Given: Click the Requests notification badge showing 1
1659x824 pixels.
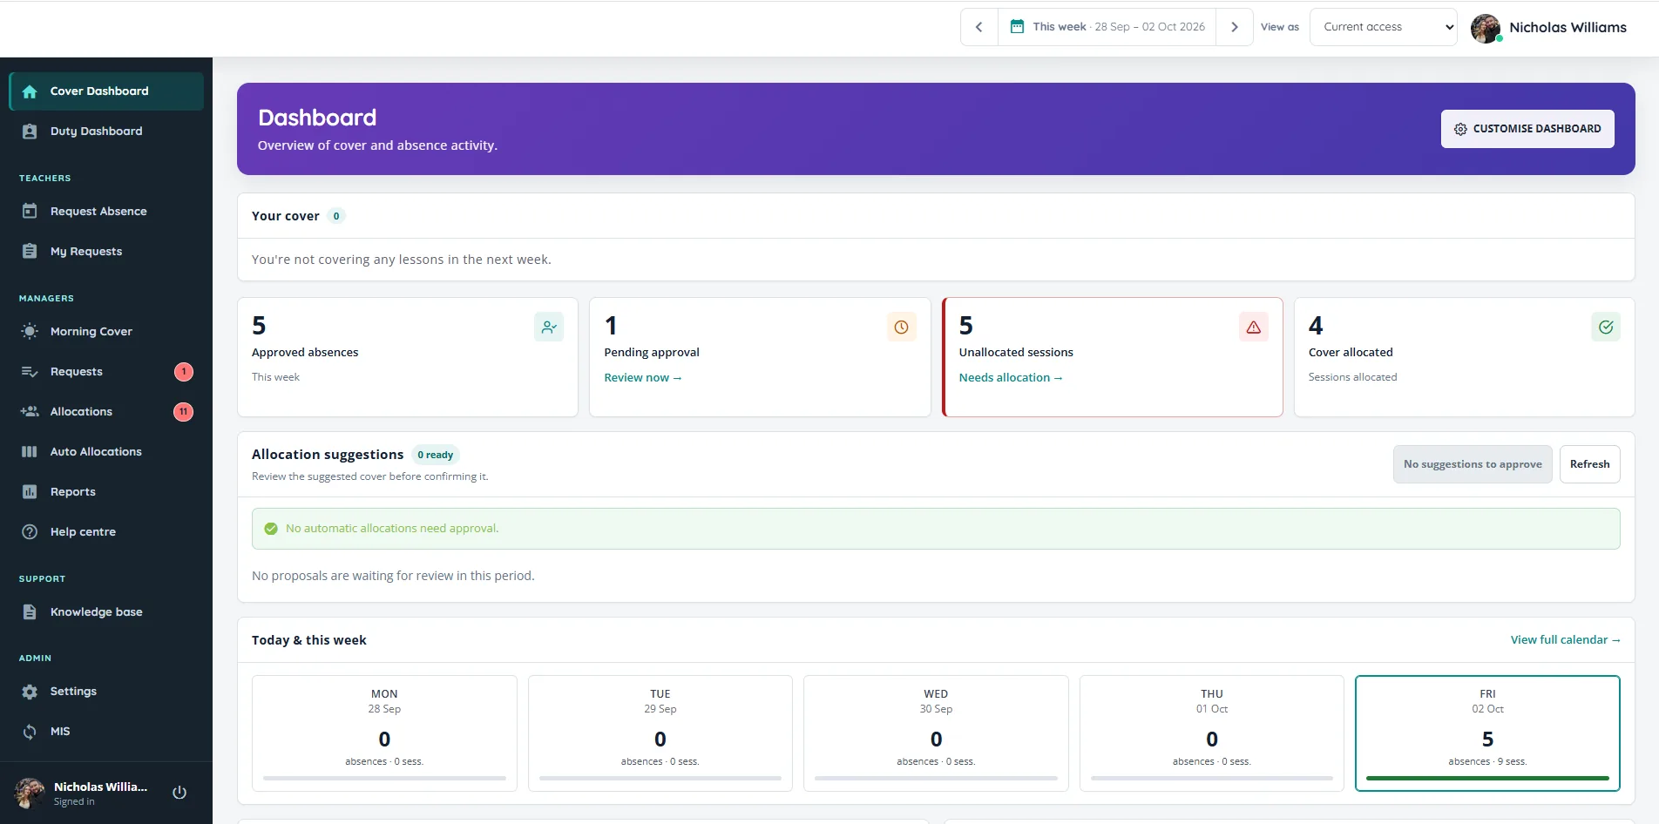Looking at the screenshot, I should (184, 372).
